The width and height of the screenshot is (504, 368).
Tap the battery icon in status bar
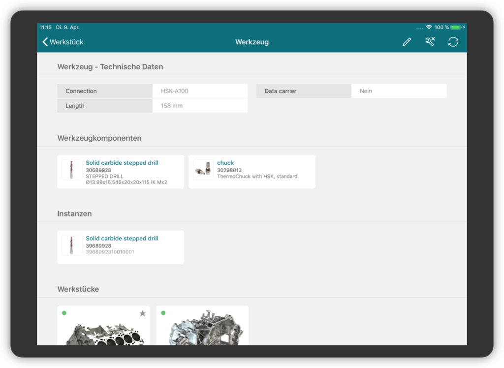[x=456, y=28]
